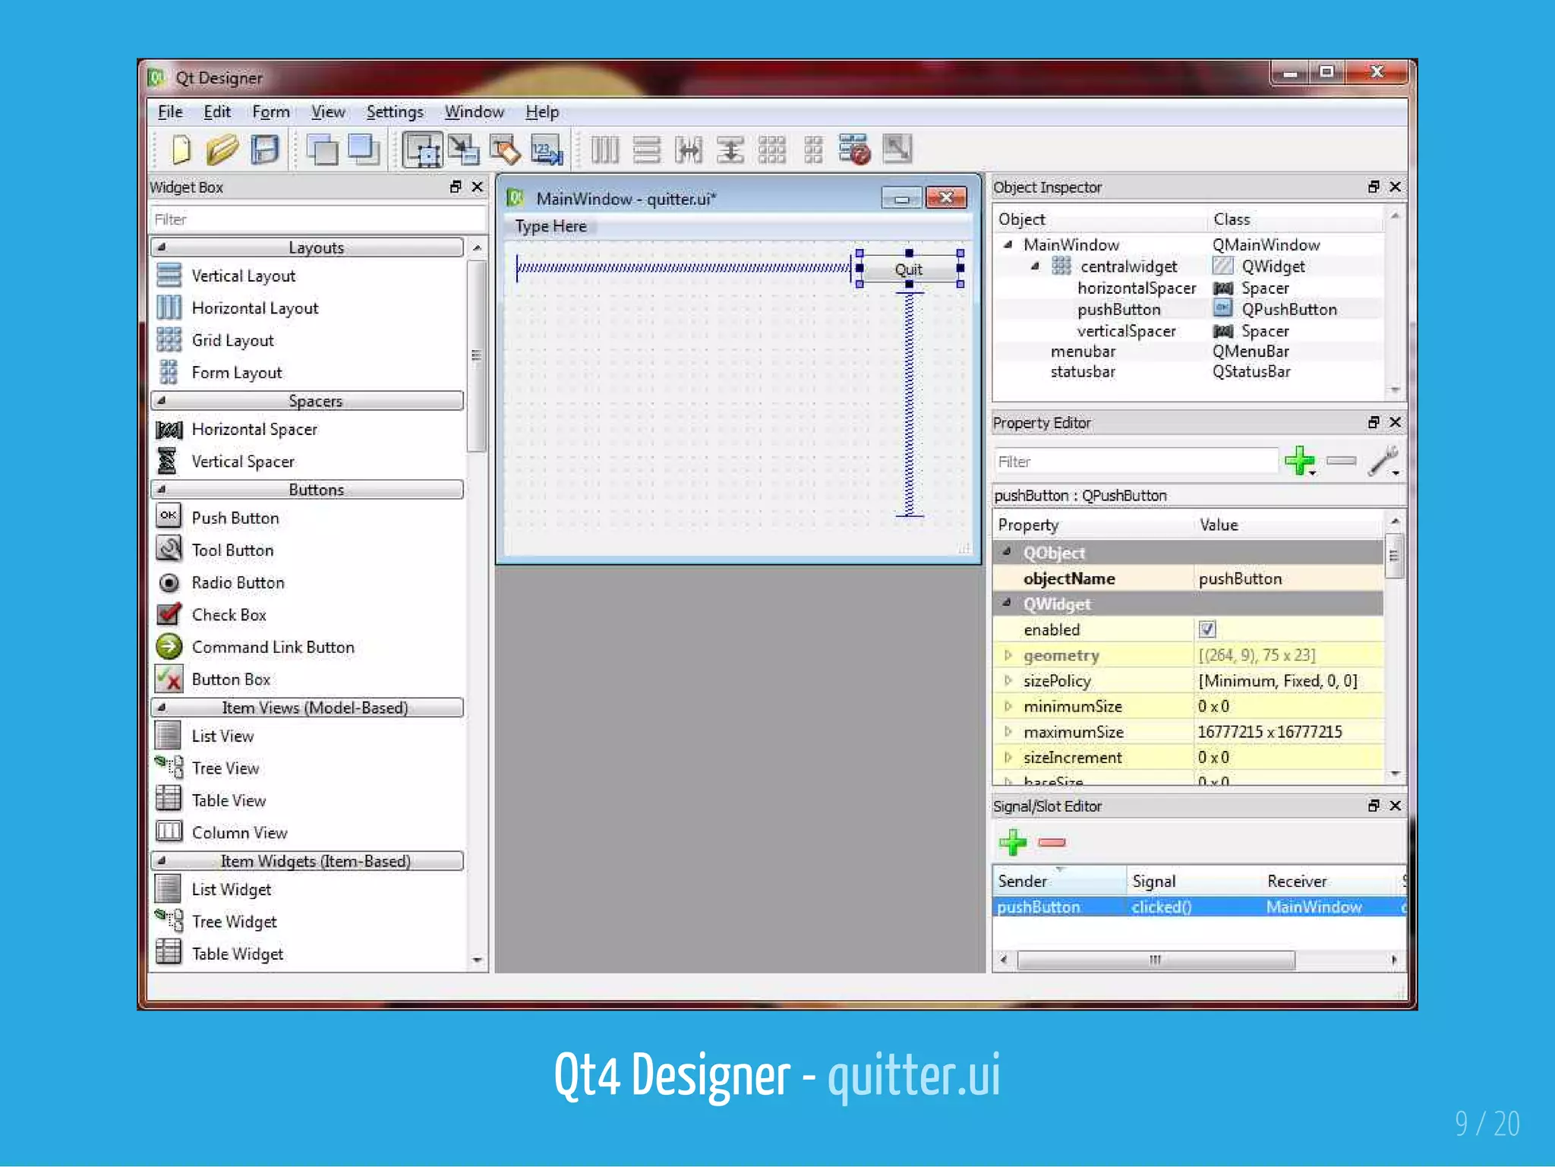Click the Widget Box vertical scrollbar thumb

pos(477,355)
